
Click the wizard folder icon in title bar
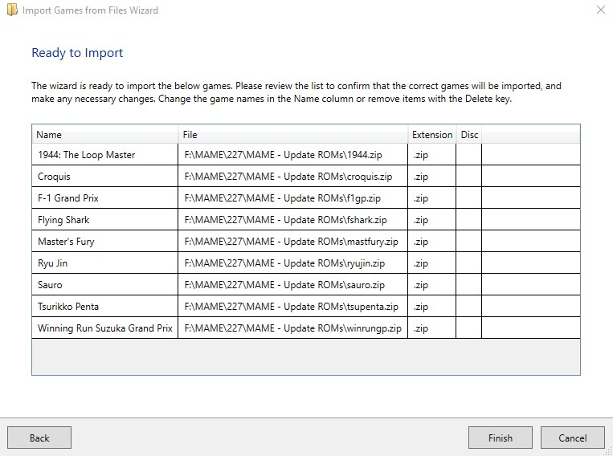(x=12, y=10)
